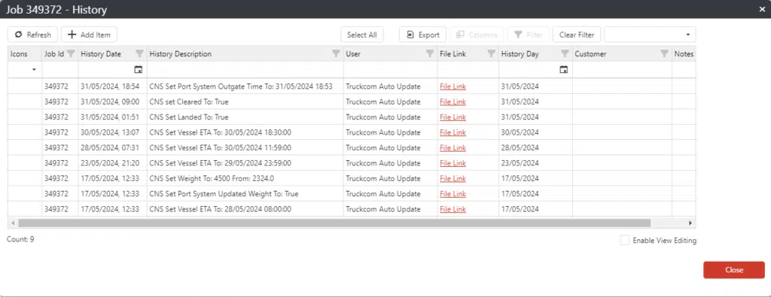Expand the Icons column filter dropdown
The image size is (771, 297).
point(34,70)
